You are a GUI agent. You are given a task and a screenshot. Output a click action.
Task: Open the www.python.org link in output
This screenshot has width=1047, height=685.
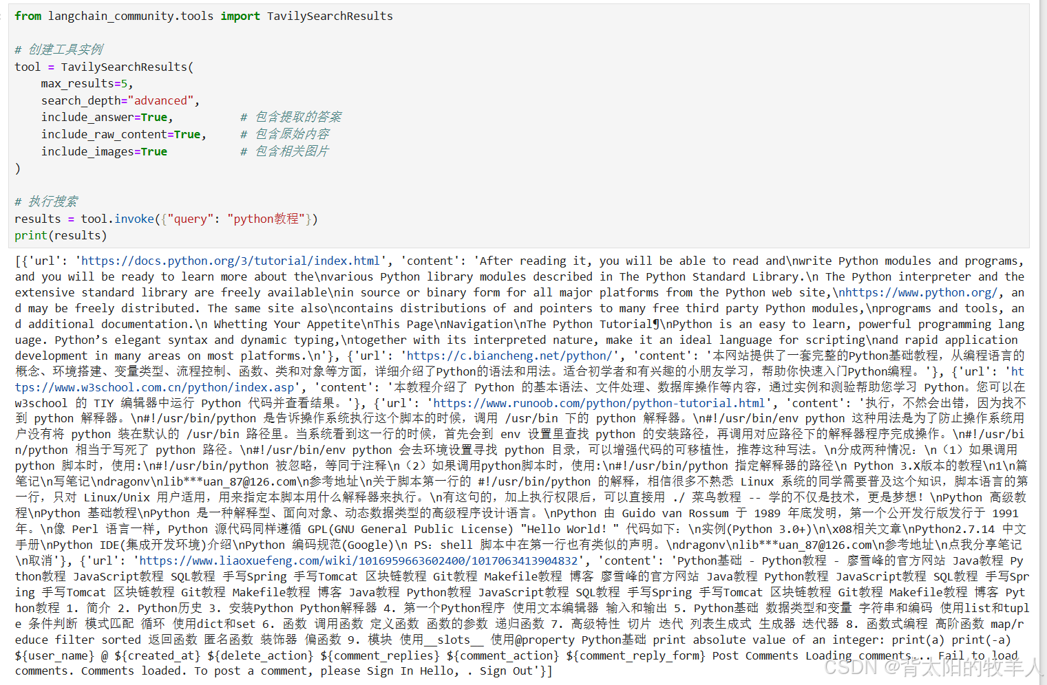coord(916,292)
